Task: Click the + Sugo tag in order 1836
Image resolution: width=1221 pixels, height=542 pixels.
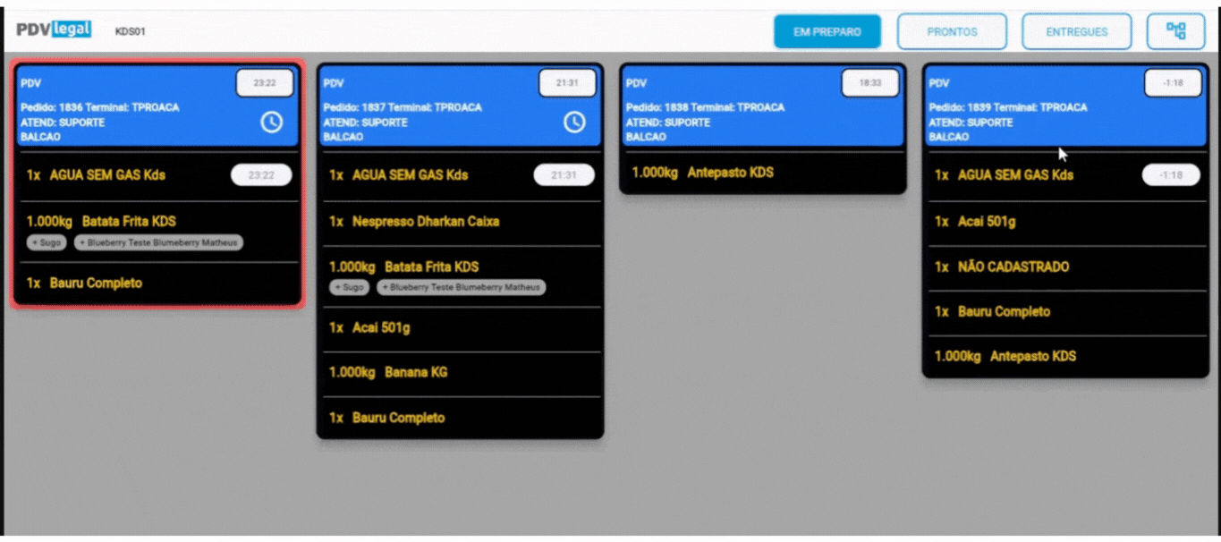Action: point(47,242)
